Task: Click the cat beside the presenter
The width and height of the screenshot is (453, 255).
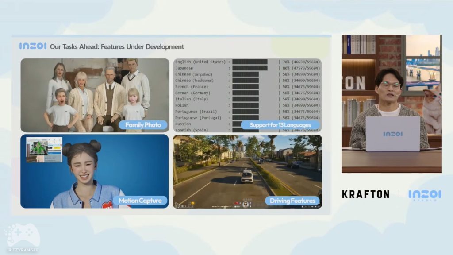Action: tap(433, 109)
